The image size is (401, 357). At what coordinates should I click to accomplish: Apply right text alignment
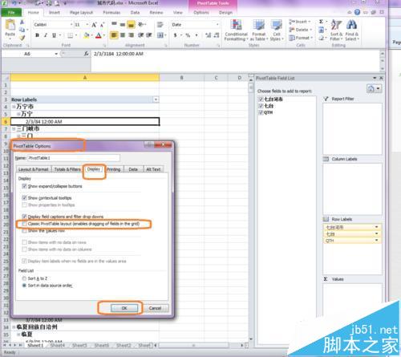coord(131,35)
